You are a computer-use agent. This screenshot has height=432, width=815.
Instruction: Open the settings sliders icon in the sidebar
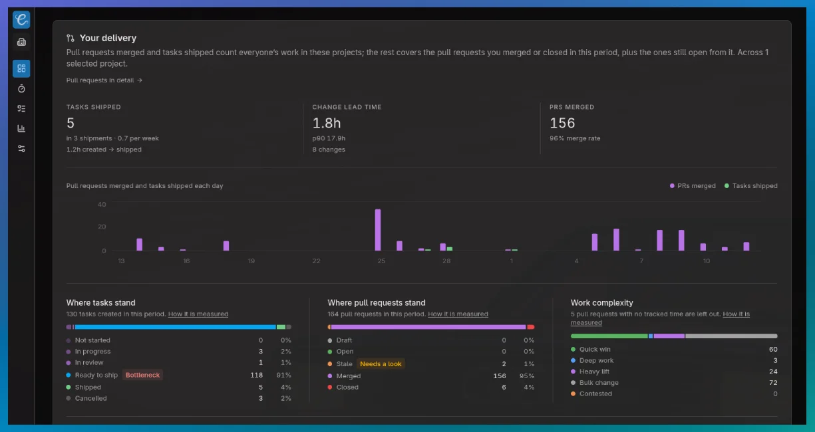coord(21,148)
